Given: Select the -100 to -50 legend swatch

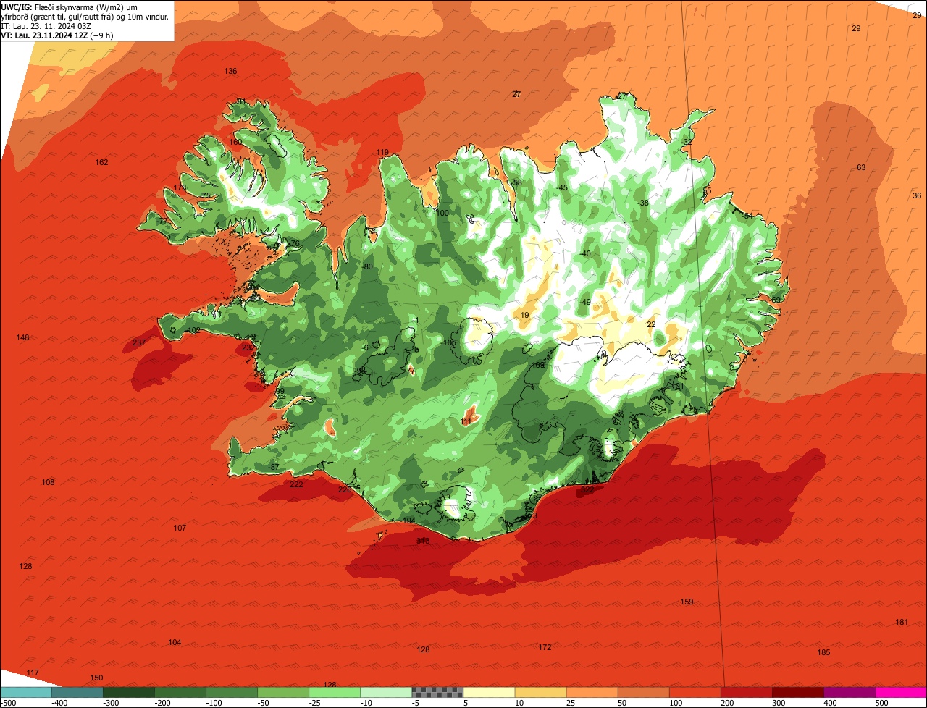Looking at the screenshot, I should coord(231,692).
